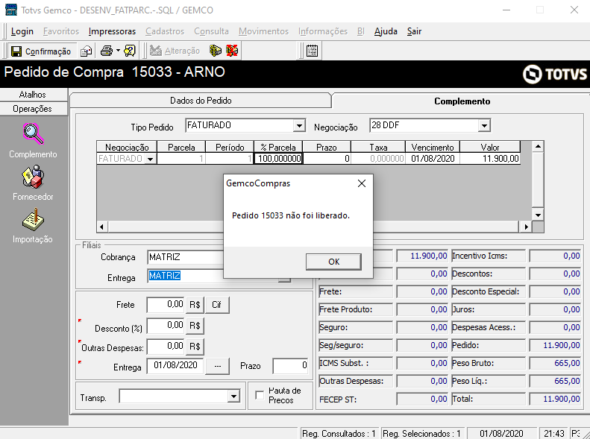The height and width of the screenshot is (439, 590).
Task: Click the Operações side panel header
Action: pyautogui.click(x=33, y=109)
